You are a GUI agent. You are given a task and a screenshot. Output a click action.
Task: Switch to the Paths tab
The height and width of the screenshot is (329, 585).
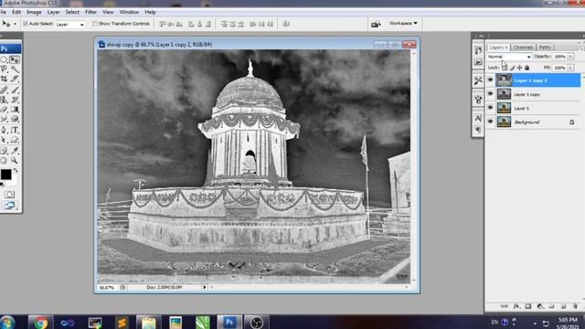[545, 48]
